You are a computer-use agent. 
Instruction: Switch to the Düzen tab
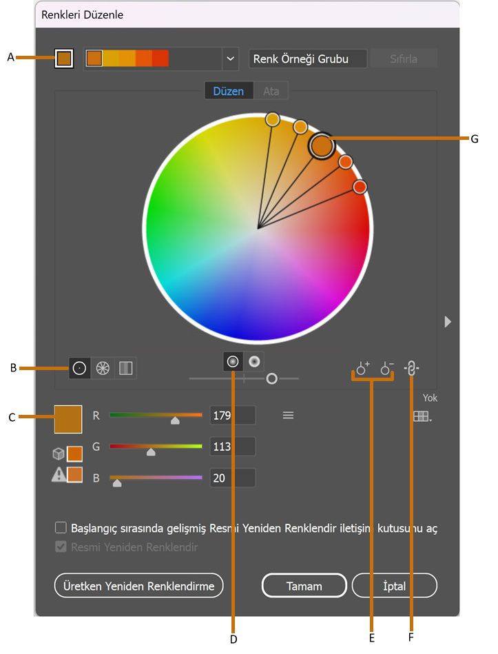(x=229, y=91)
